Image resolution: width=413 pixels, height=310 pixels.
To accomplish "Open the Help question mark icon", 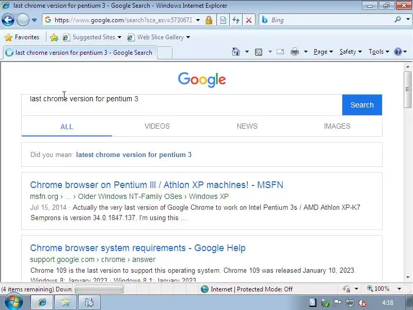I will [x=398, y=52].
